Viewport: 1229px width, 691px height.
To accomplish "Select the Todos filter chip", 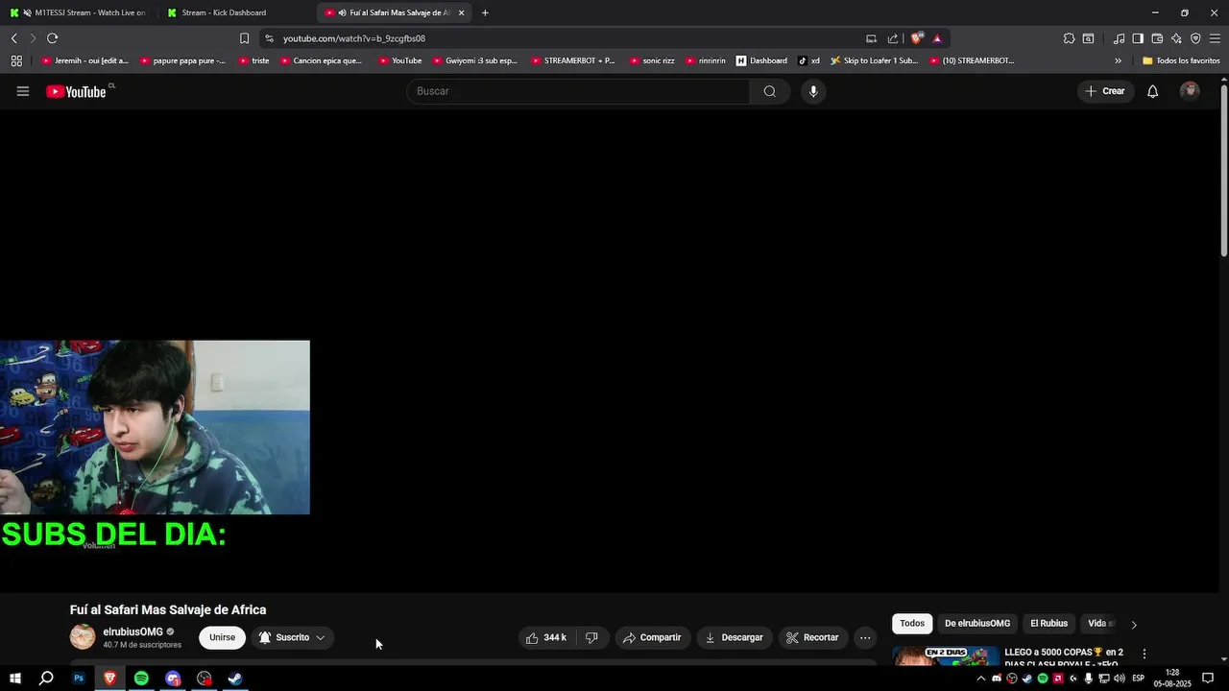I will coord(912,624).
